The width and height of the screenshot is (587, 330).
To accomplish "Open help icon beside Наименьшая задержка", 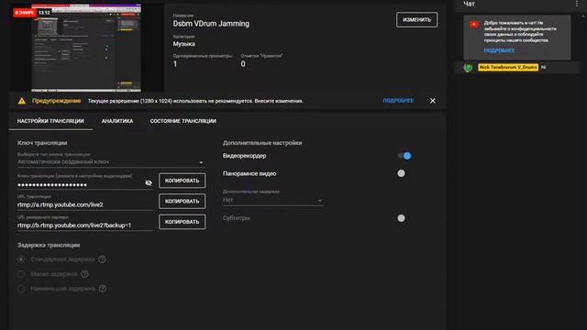I will tap(102, 289).
